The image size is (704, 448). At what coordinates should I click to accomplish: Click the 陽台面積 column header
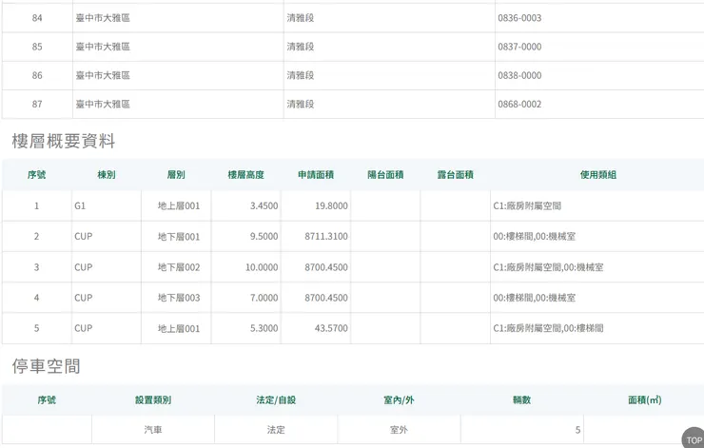[385, 175]
